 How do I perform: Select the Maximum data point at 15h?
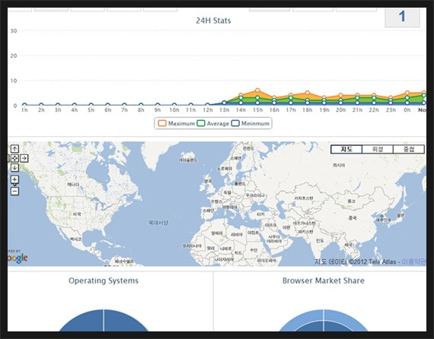tap(257, 90)
